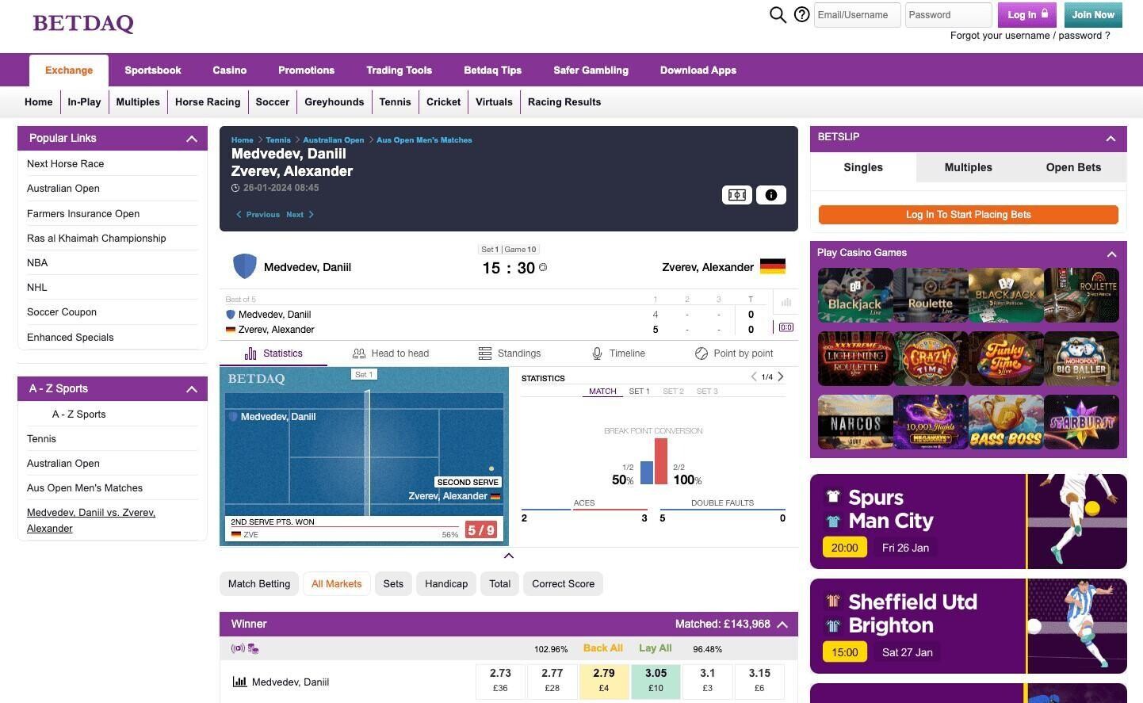1143x703 pixels.
Task: Switch to Head to head tab
Action: [x=391, y=353]
